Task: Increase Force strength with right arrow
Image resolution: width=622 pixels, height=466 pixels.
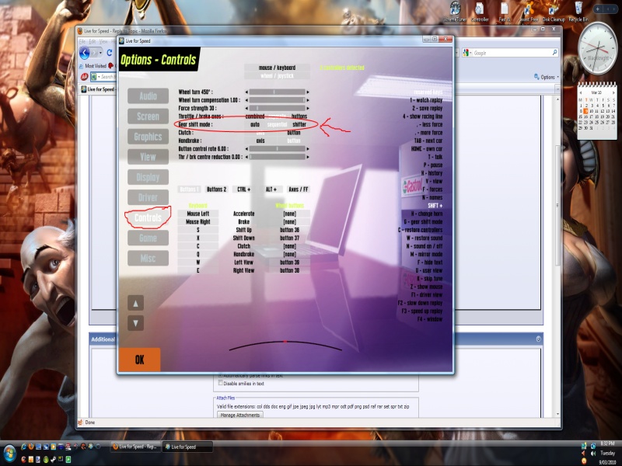Action: 308,108
